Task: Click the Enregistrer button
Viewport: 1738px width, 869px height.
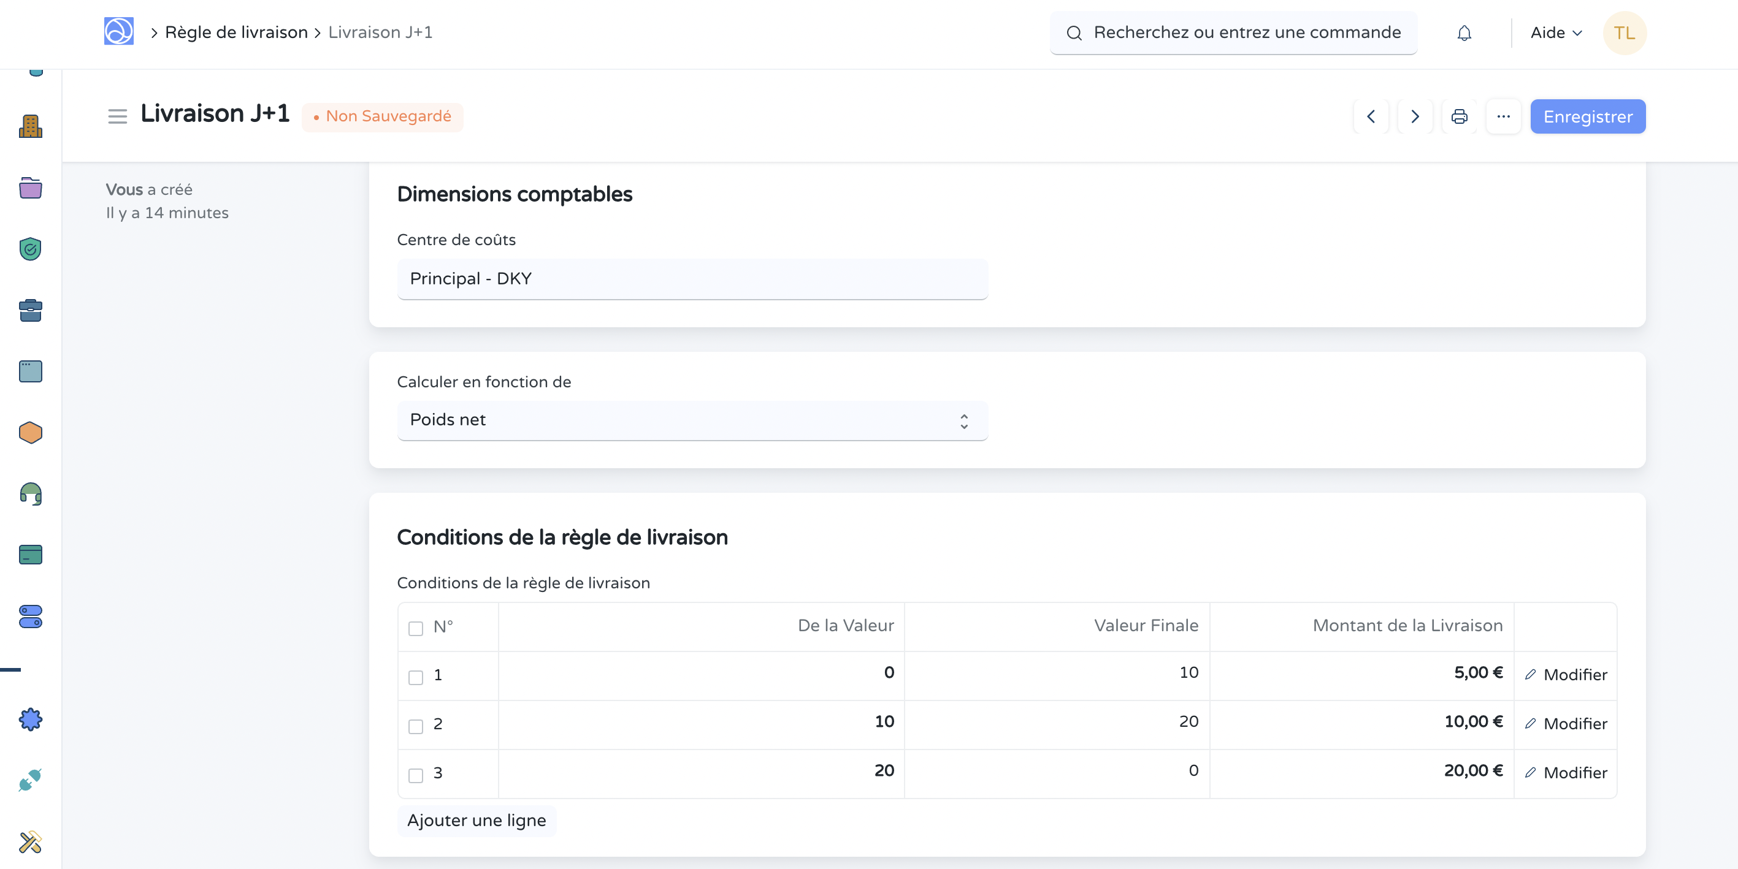Action: tap(1587, 116)
